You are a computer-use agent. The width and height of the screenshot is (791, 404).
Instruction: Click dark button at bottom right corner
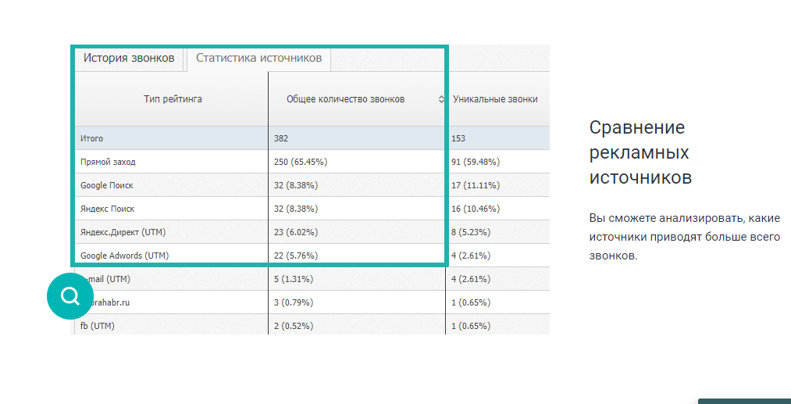[743, 401]
